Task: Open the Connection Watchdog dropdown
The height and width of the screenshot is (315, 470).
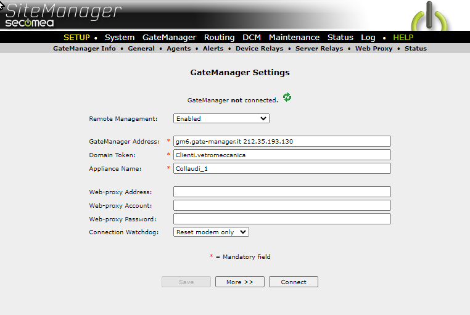Action: 211,232
